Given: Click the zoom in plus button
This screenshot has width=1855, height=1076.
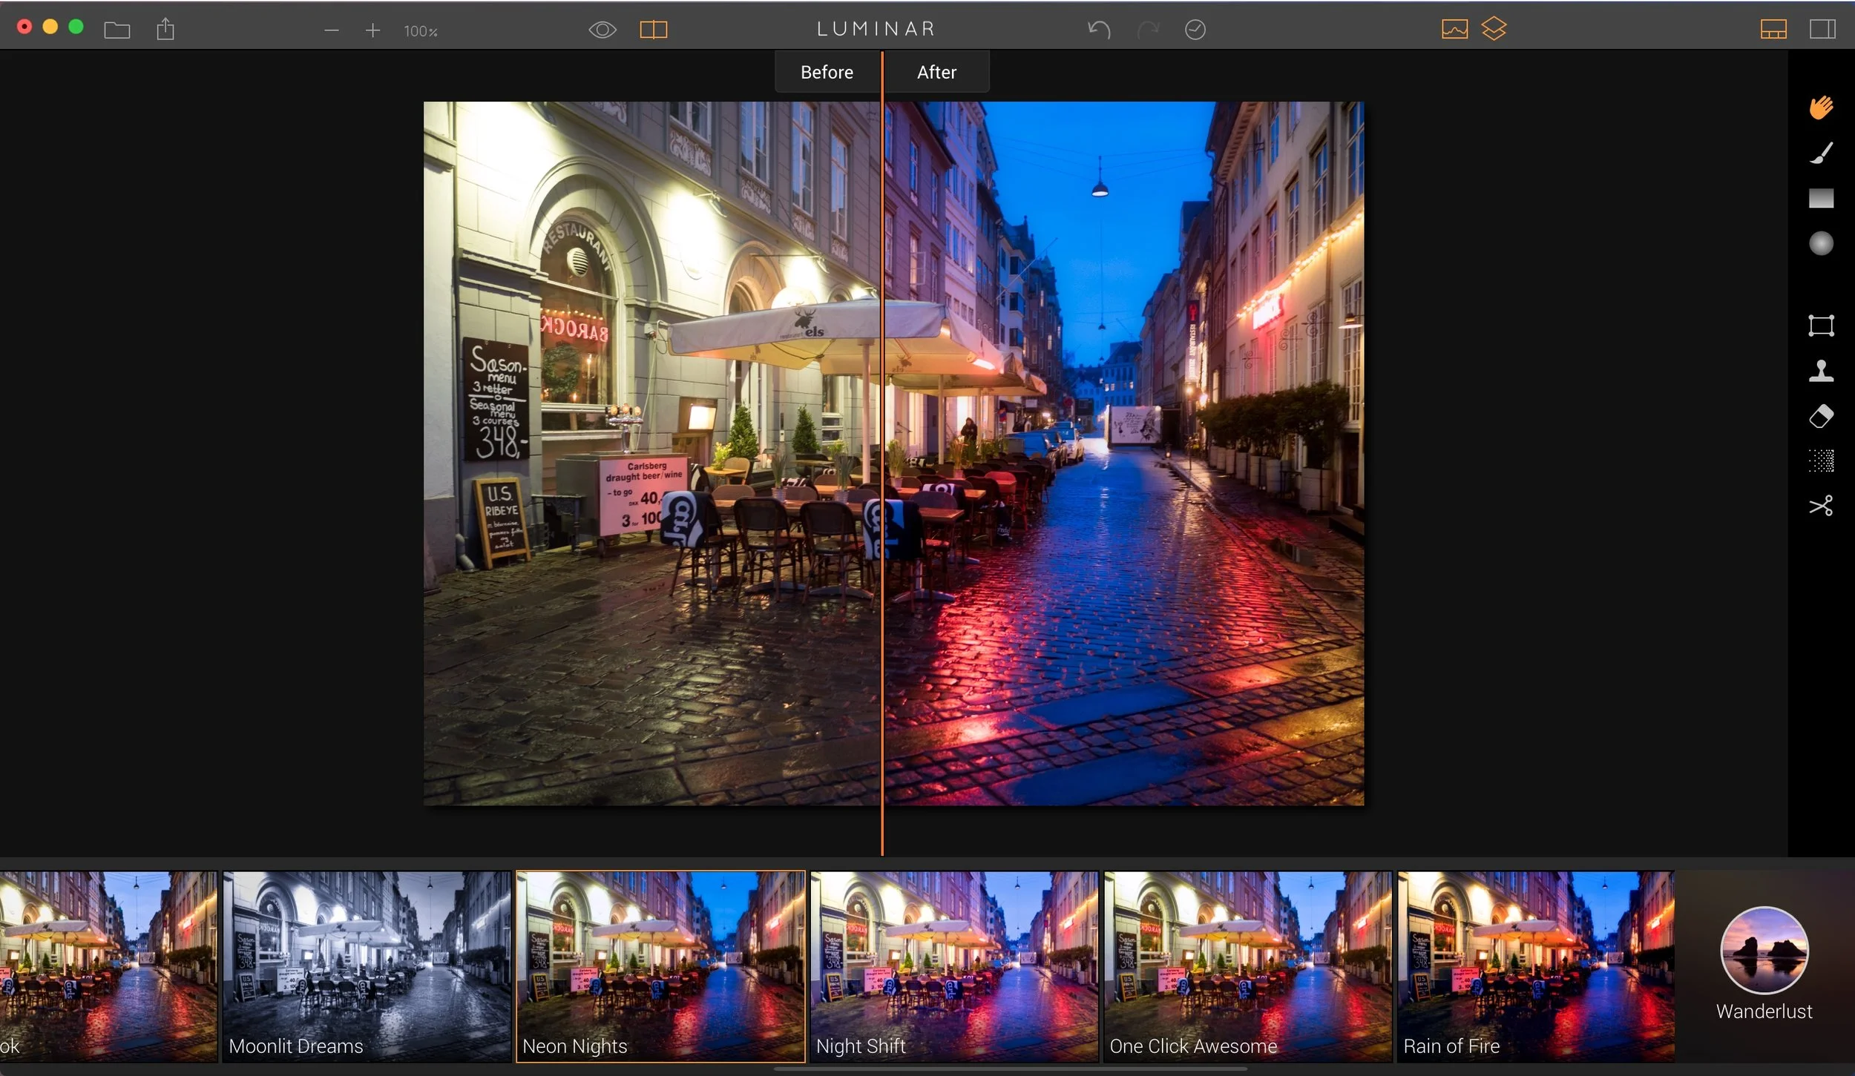Looking at the screenshot, I should 372,30.
